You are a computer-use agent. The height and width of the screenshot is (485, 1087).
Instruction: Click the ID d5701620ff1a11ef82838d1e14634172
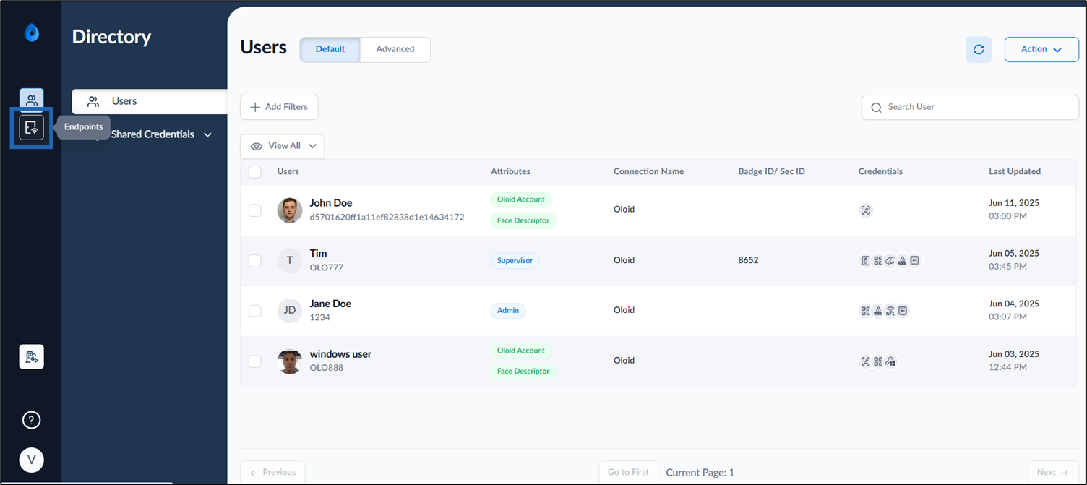point(387,218)
